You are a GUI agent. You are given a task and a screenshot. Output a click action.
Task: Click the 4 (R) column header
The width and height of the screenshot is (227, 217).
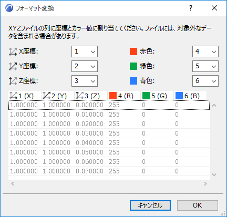[124, 96]
